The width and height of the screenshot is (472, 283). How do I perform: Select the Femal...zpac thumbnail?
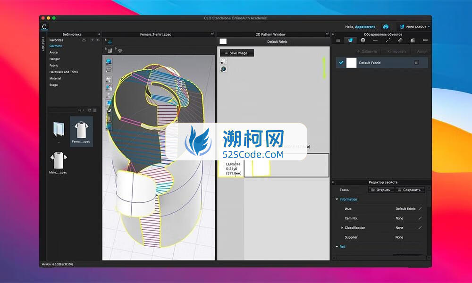(x=81, y=132)
